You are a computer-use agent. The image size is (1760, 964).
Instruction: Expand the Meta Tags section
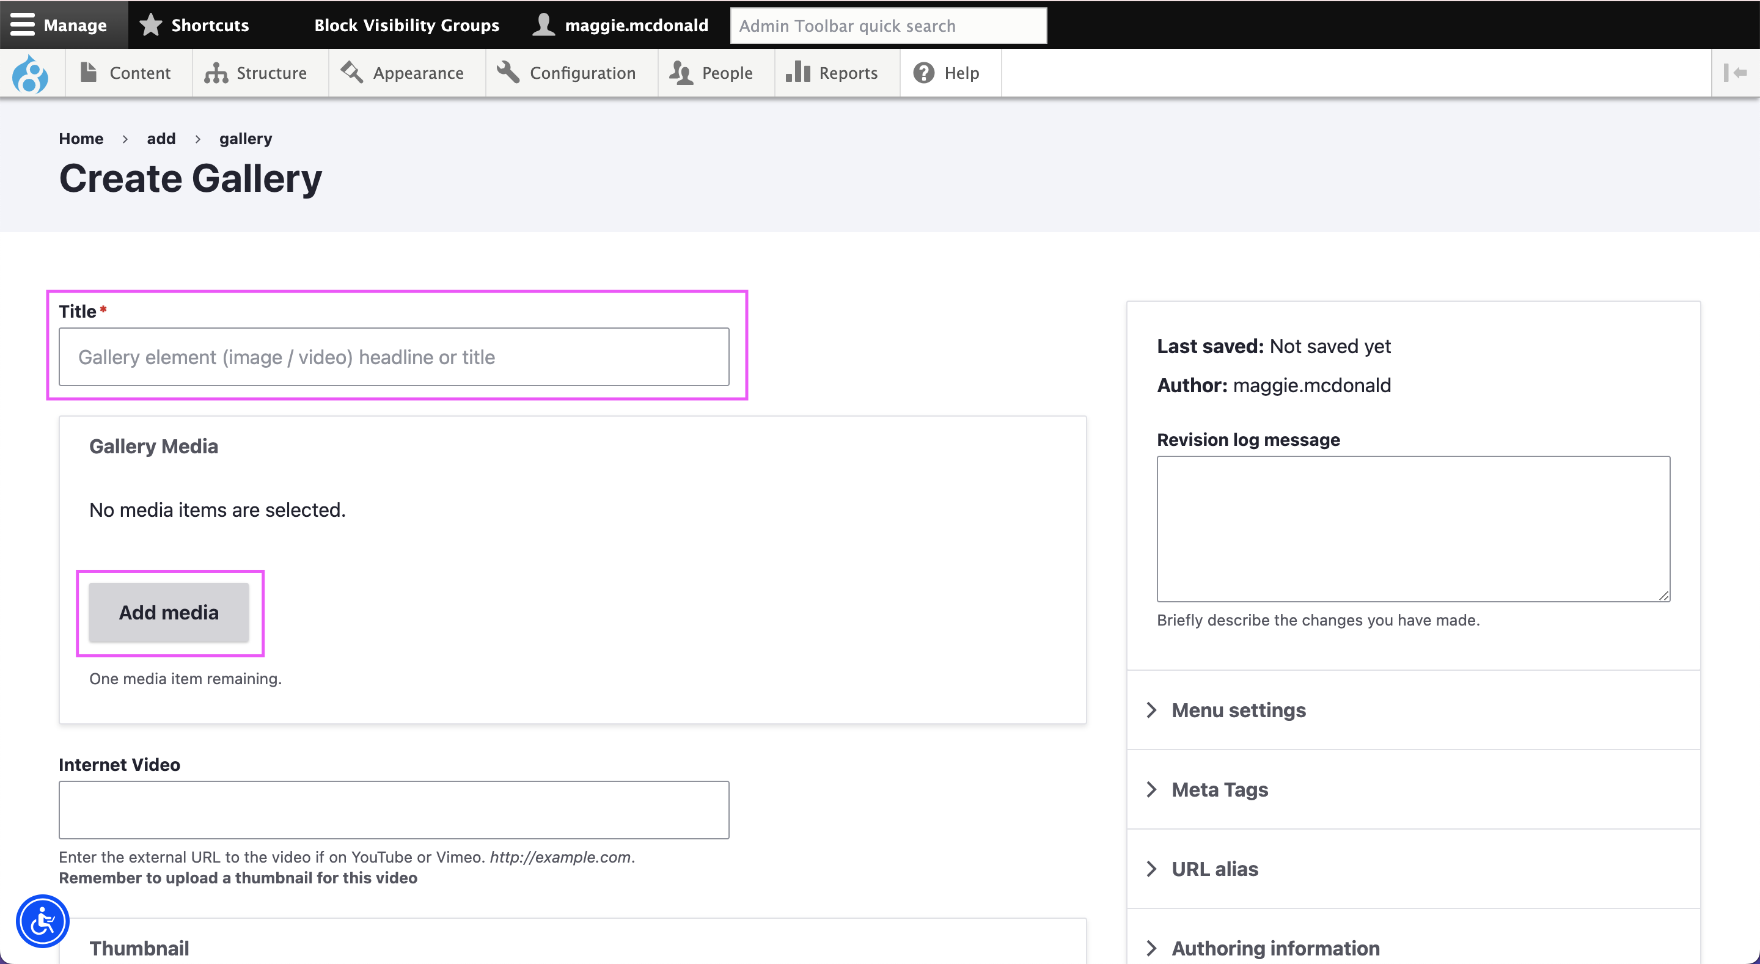1219,789
